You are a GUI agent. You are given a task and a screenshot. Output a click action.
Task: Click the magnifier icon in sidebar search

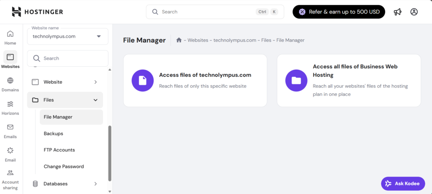(x=37, y=58)
